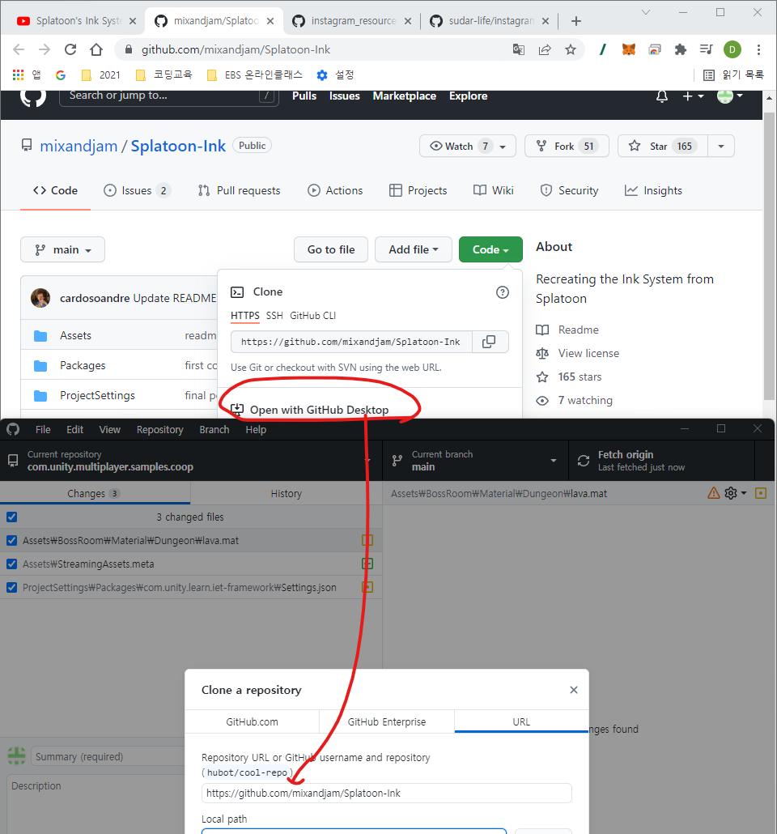Open the File menu in GitHub Desktop
The image size is (777, 834).
click(x=43, y=429)
